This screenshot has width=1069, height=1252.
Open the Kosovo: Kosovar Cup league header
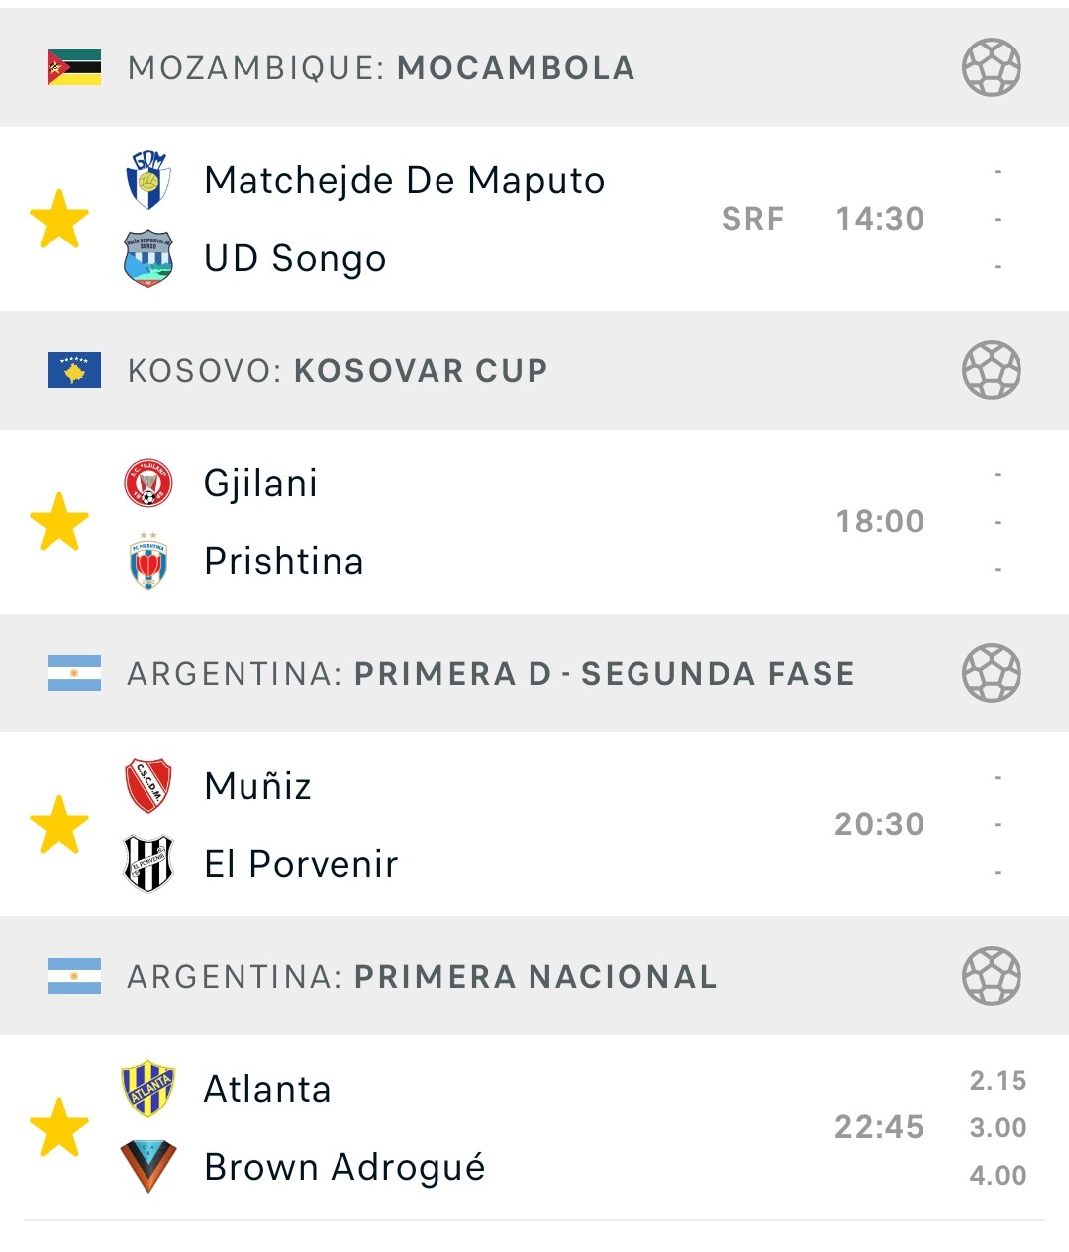click(534, 370)
